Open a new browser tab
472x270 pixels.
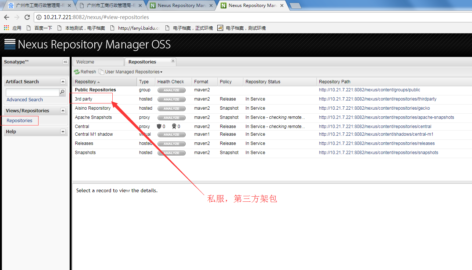tap(295, 6)
